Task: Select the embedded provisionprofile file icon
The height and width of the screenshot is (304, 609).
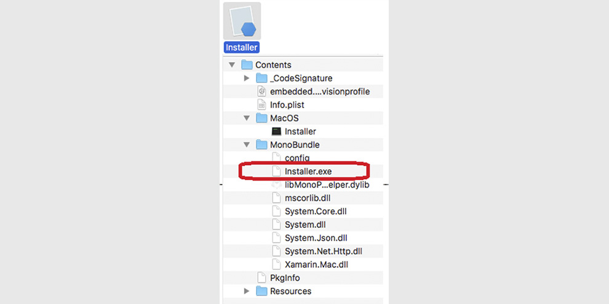Action: tap(262, 92)
